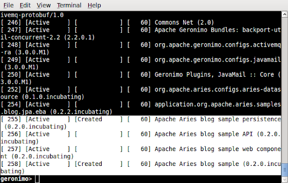
Task: Open the Edit menu
Action: click(25, 5)
